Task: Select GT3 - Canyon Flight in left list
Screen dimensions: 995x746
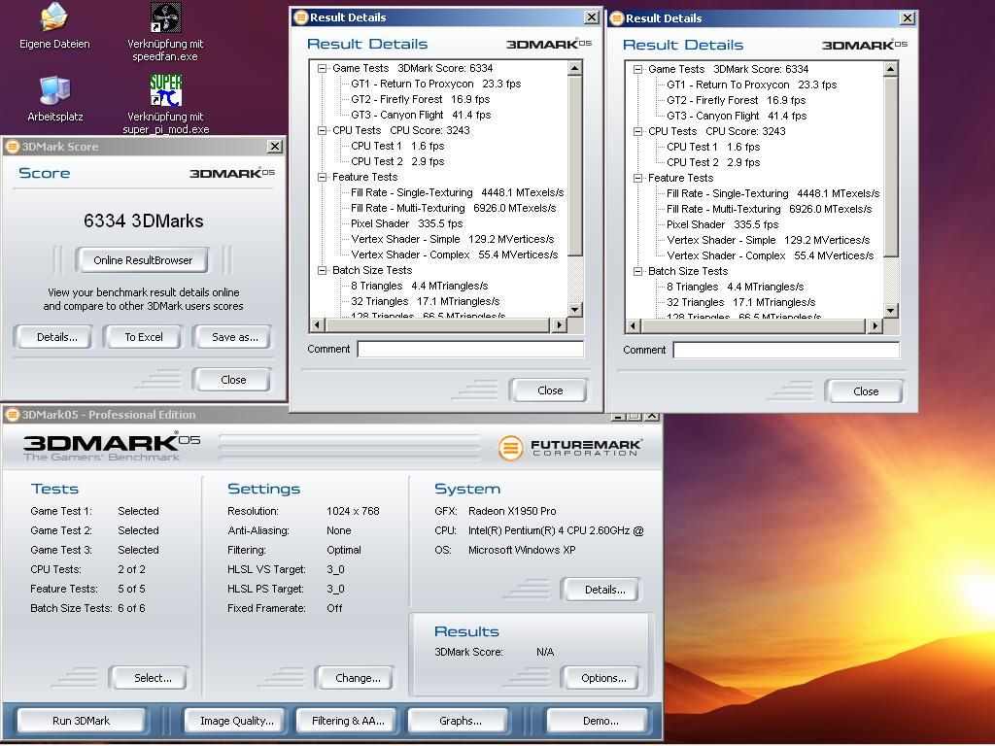Action: coord(421,115)
